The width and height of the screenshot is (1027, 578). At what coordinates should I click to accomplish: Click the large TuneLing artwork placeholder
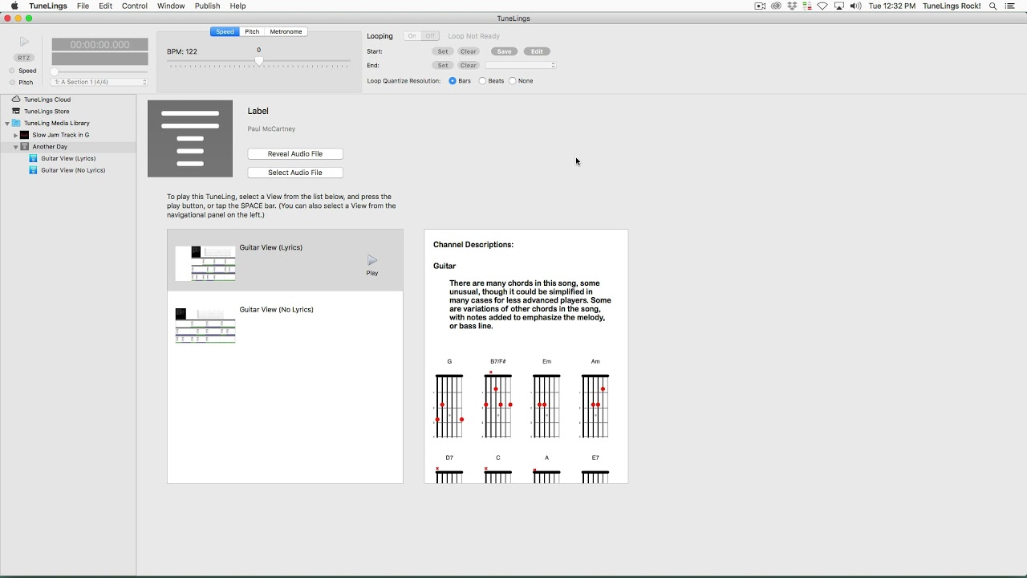(x=190, y=139)
